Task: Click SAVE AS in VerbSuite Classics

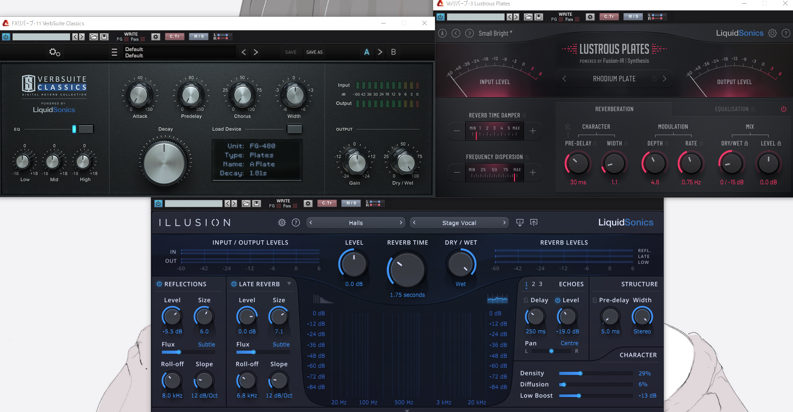Action: click(314, 52)
